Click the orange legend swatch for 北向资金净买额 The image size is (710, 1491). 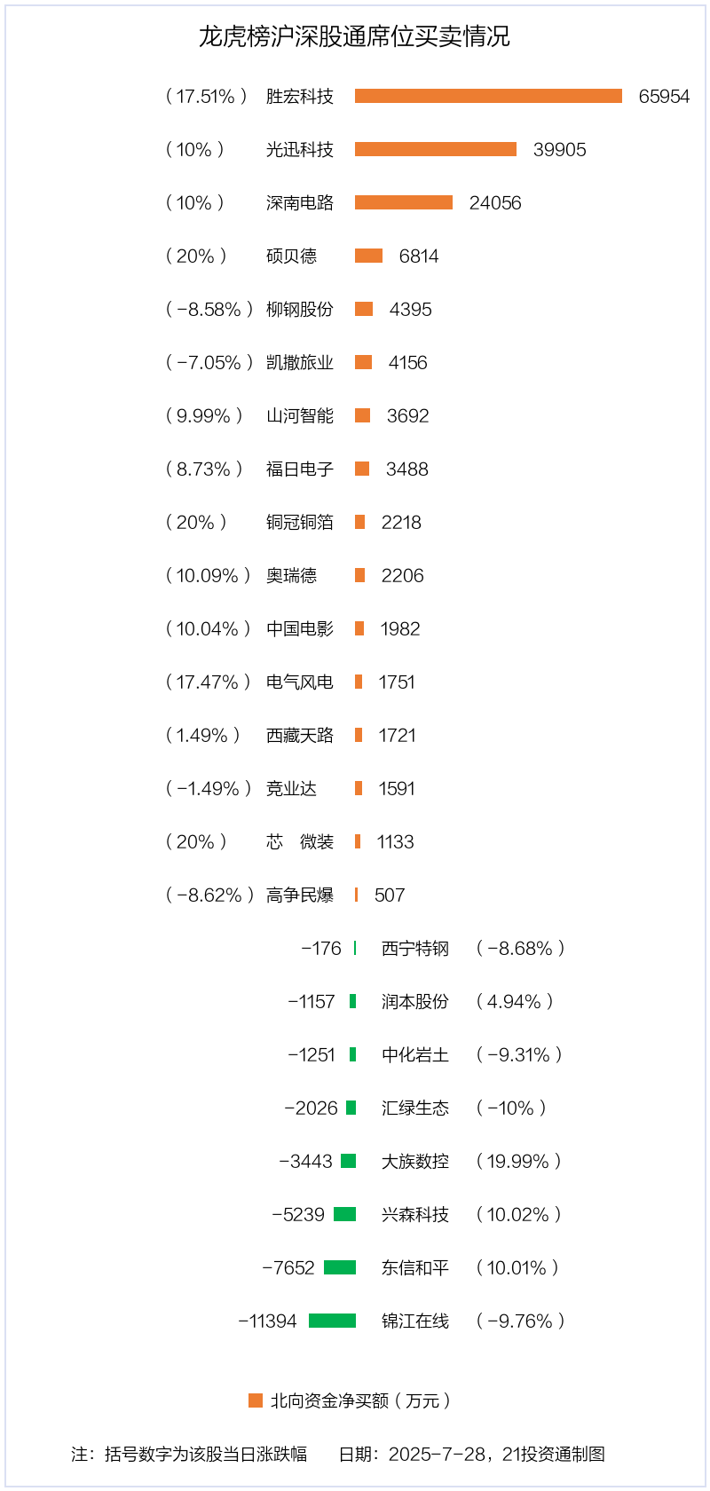click(256, 1400)
